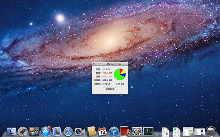The image size is (220, 137).
Task: Click the 非活跃 label in MemoryFreer
Action: (x=98, y=80)
